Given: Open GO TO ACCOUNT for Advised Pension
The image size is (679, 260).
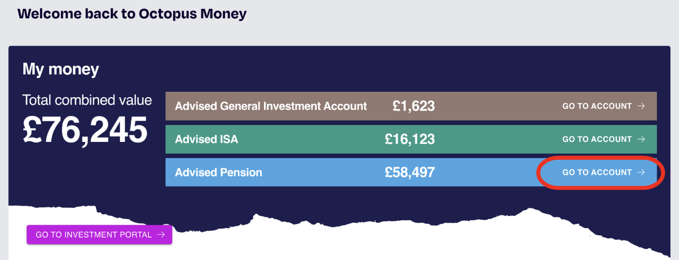Looking at the screenshot, I should (x=604, y=173).
